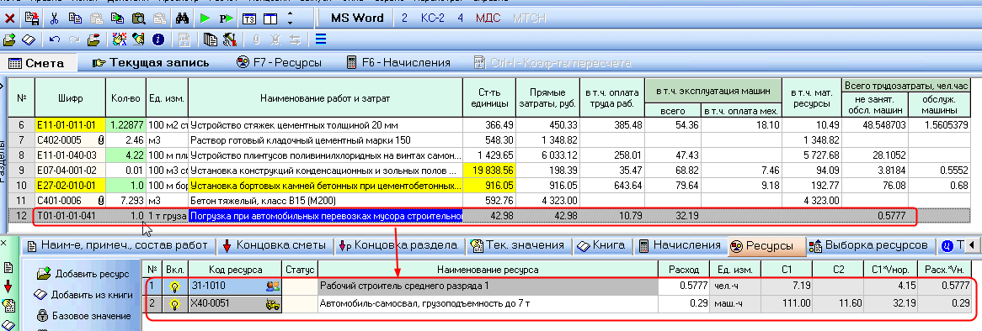Open the F6 - Начисления tab
The width and height of the screenshot is (982, 331).
tap(398, 62)
